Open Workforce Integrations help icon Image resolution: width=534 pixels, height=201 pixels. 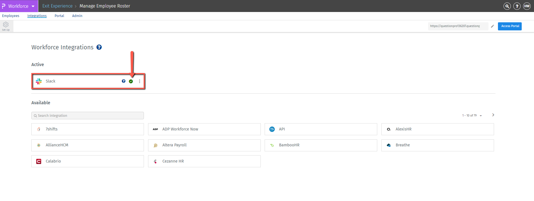click(x=99, y=47)
